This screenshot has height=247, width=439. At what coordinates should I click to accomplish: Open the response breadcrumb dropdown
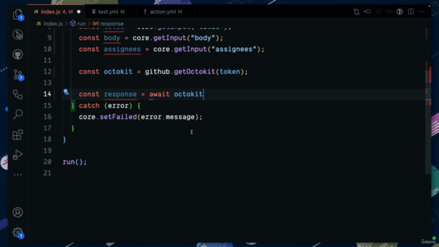tap(108, 24)
